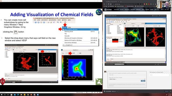Select the Plugin PDESolverCaller row

click(115, 32)
